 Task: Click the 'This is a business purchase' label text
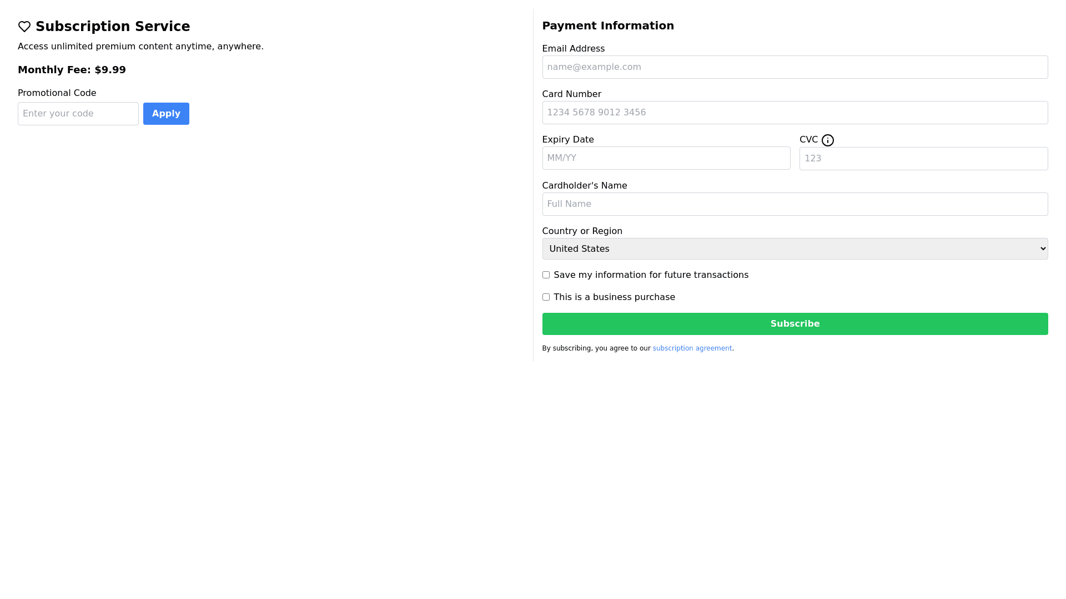(614, 297)
